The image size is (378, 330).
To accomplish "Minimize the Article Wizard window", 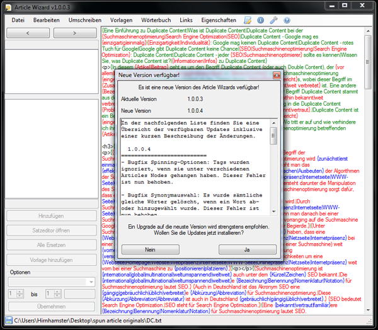I will point(332,5).
